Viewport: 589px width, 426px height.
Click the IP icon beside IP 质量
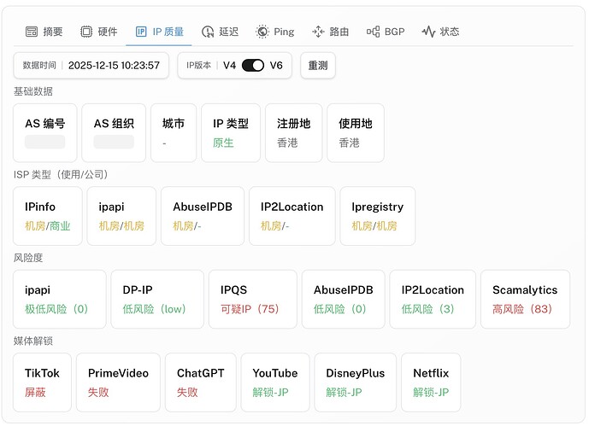(x=141, y=32)
